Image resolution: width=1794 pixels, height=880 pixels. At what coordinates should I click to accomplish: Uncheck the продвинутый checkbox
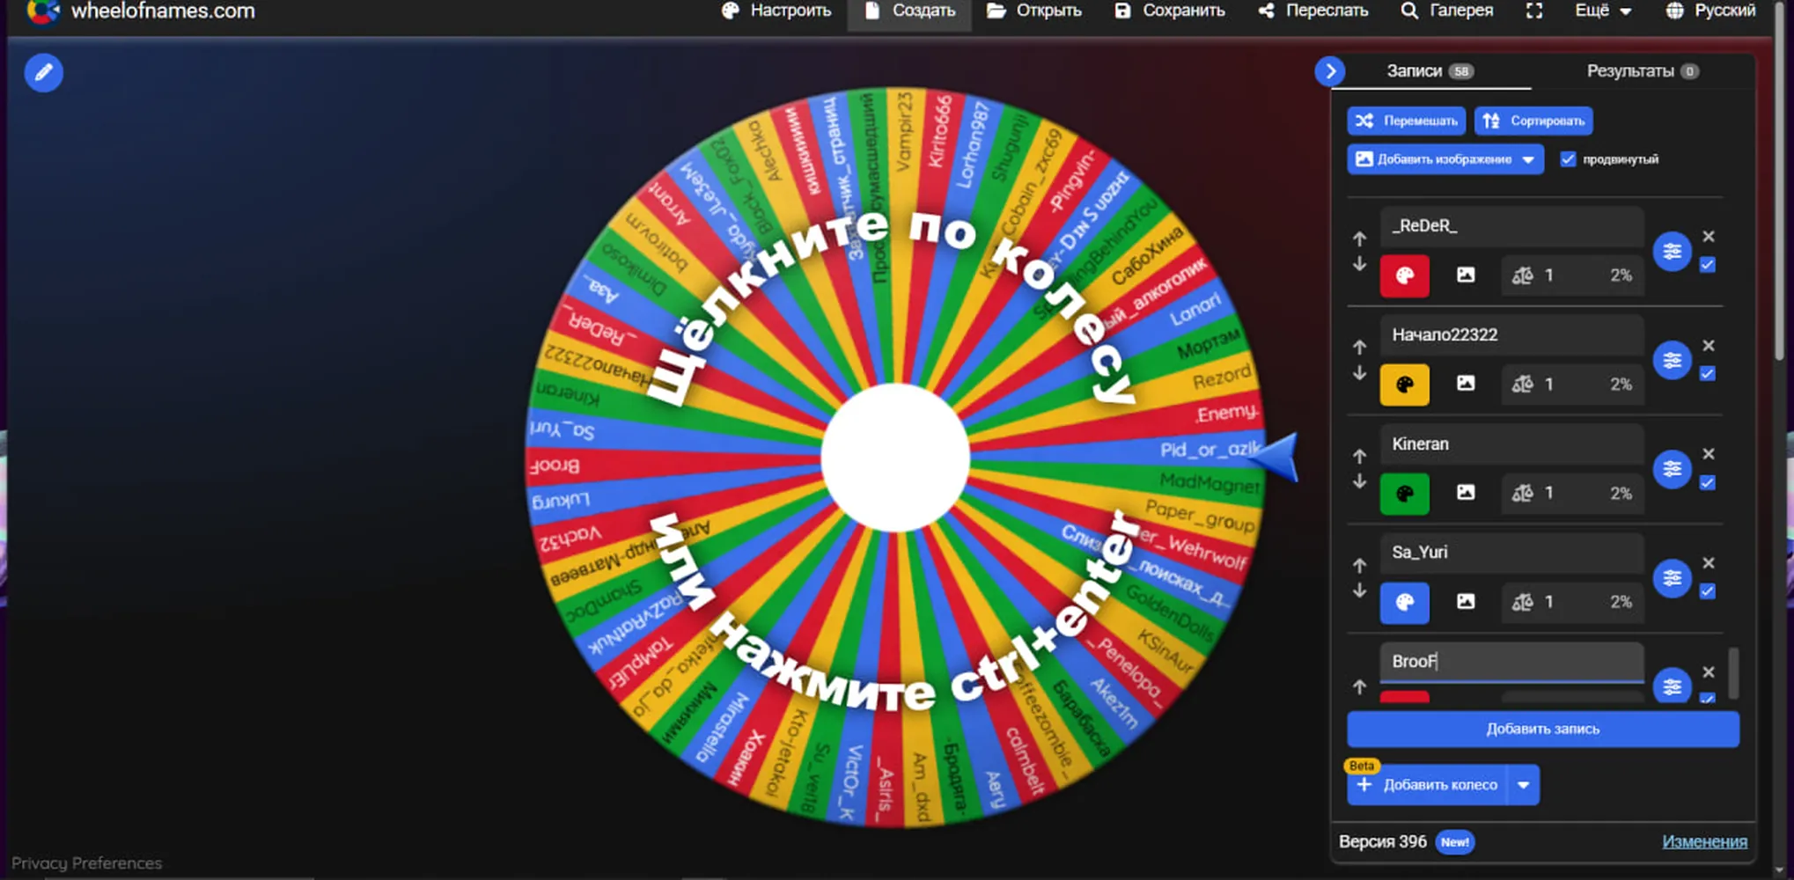click(x=1568, y=159)
